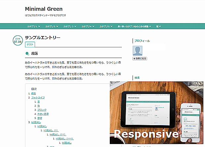The image size is (205, 147).
Task: Click the 読者になる subscribe button
Action: point(140,58)
